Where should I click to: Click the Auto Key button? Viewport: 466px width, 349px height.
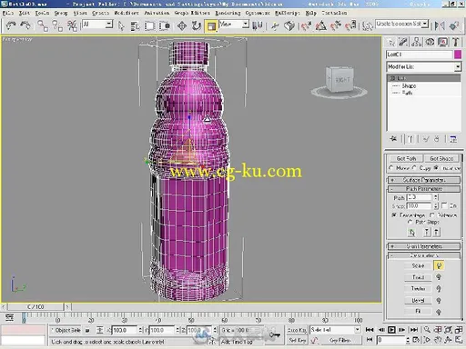click(297, 330)
